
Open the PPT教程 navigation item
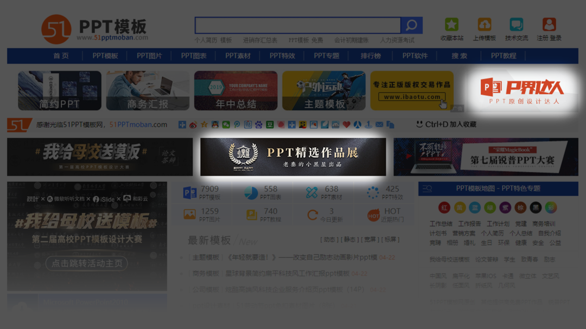pyautogui.click(x=504, y=56)
